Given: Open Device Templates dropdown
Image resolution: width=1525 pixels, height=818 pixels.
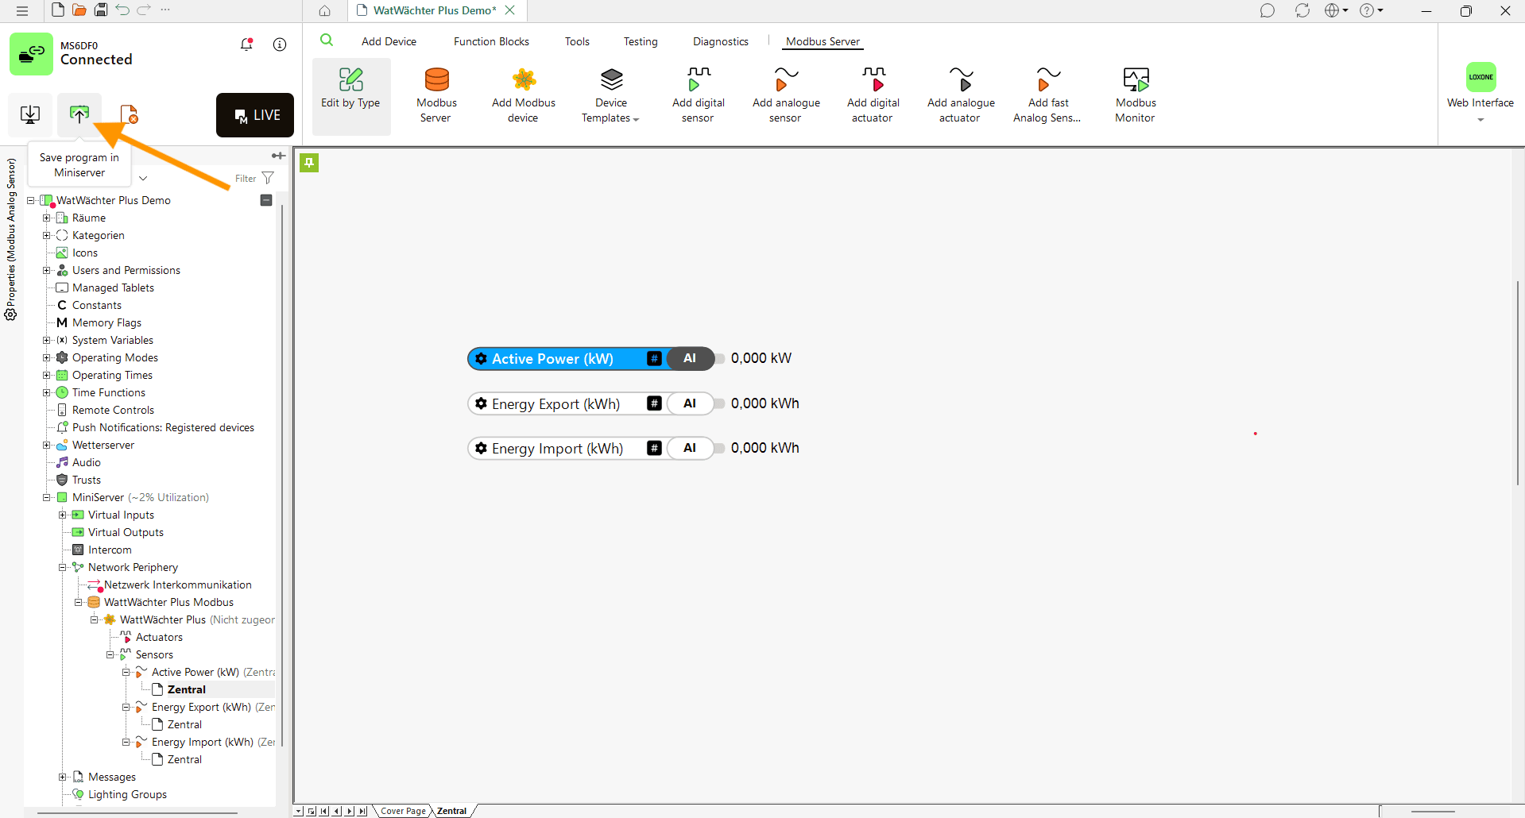Looking at the screenshot, I should tap(610, 95).
